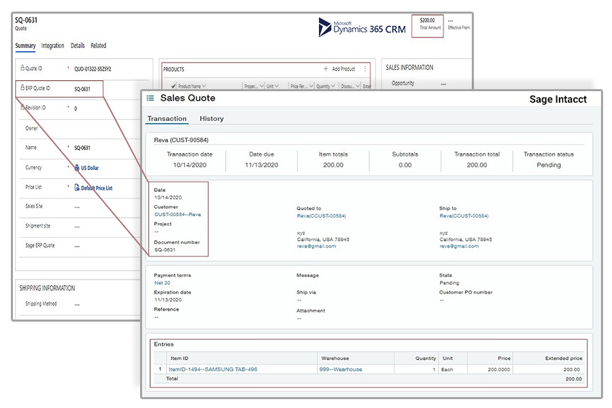
Task: Open the header overflow ellipsis above Effective From
Action: click(451, 20)
